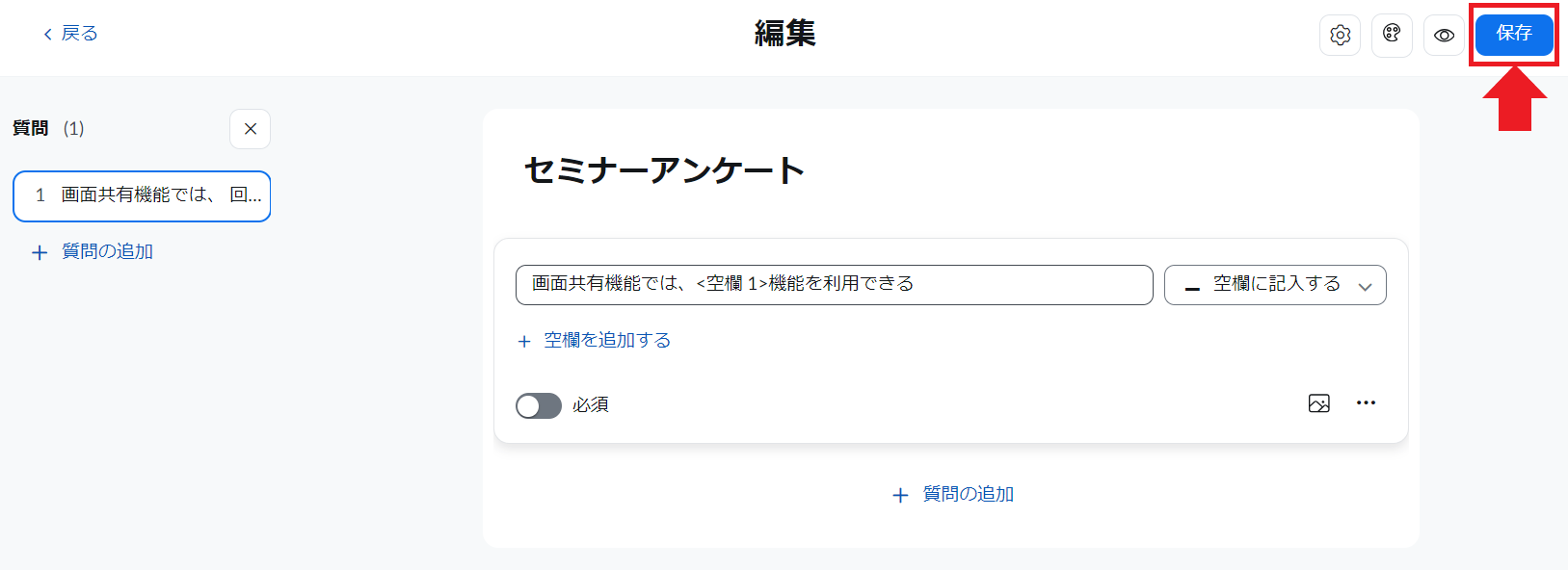Open the 空欄に記入する question type dropdown

tap(1275, 284)
